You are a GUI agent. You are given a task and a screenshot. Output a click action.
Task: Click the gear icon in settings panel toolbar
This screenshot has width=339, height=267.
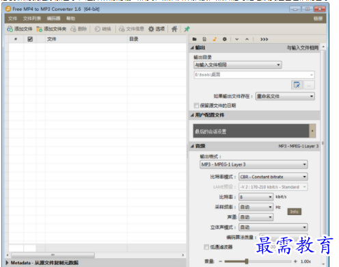click(x=225, y=39)
